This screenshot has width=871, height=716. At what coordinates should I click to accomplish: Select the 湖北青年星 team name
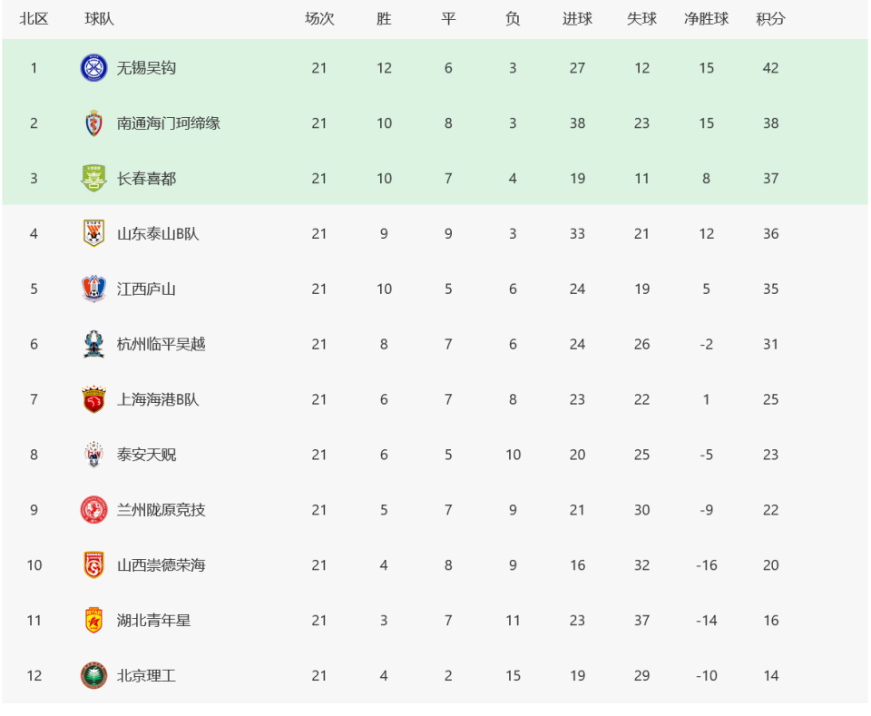click(153, 621)
